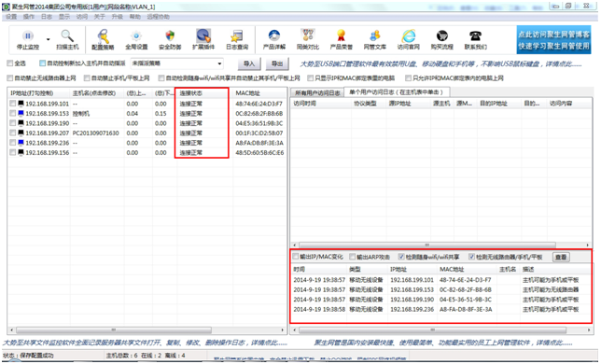This screenshot has height=364, width=601.
Task: Open 日志查询 toolbar icon
Action: (236, 35)
